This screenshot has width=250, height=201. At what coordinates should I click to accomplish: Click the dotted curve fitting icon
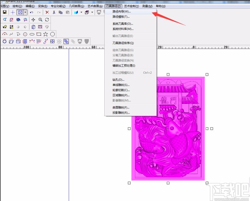point(46,41)
